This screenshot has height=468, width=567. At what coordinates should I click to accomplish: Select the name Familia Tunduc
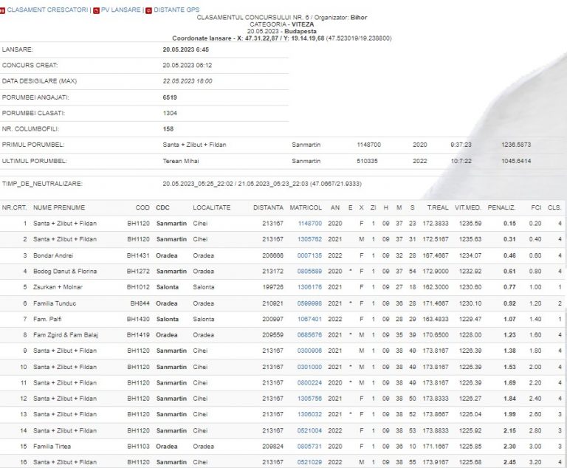(x=55, y=303)
